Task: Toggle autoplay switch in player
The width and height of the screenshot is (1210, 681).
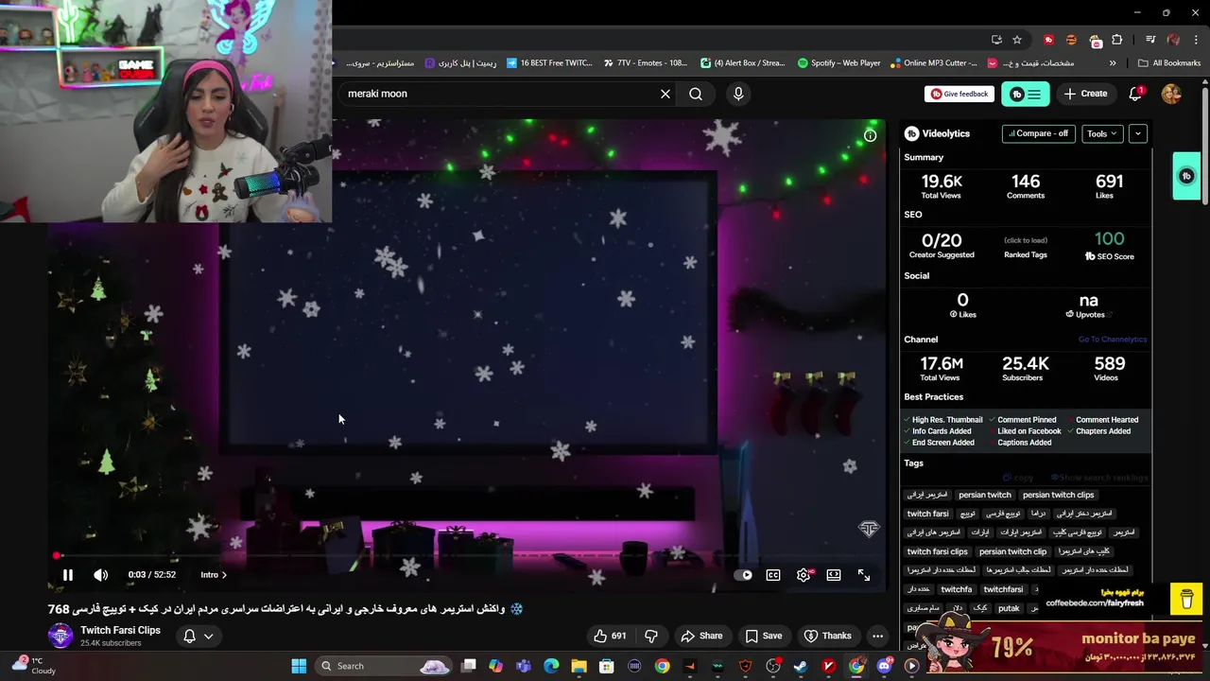Action: [744, 575]
